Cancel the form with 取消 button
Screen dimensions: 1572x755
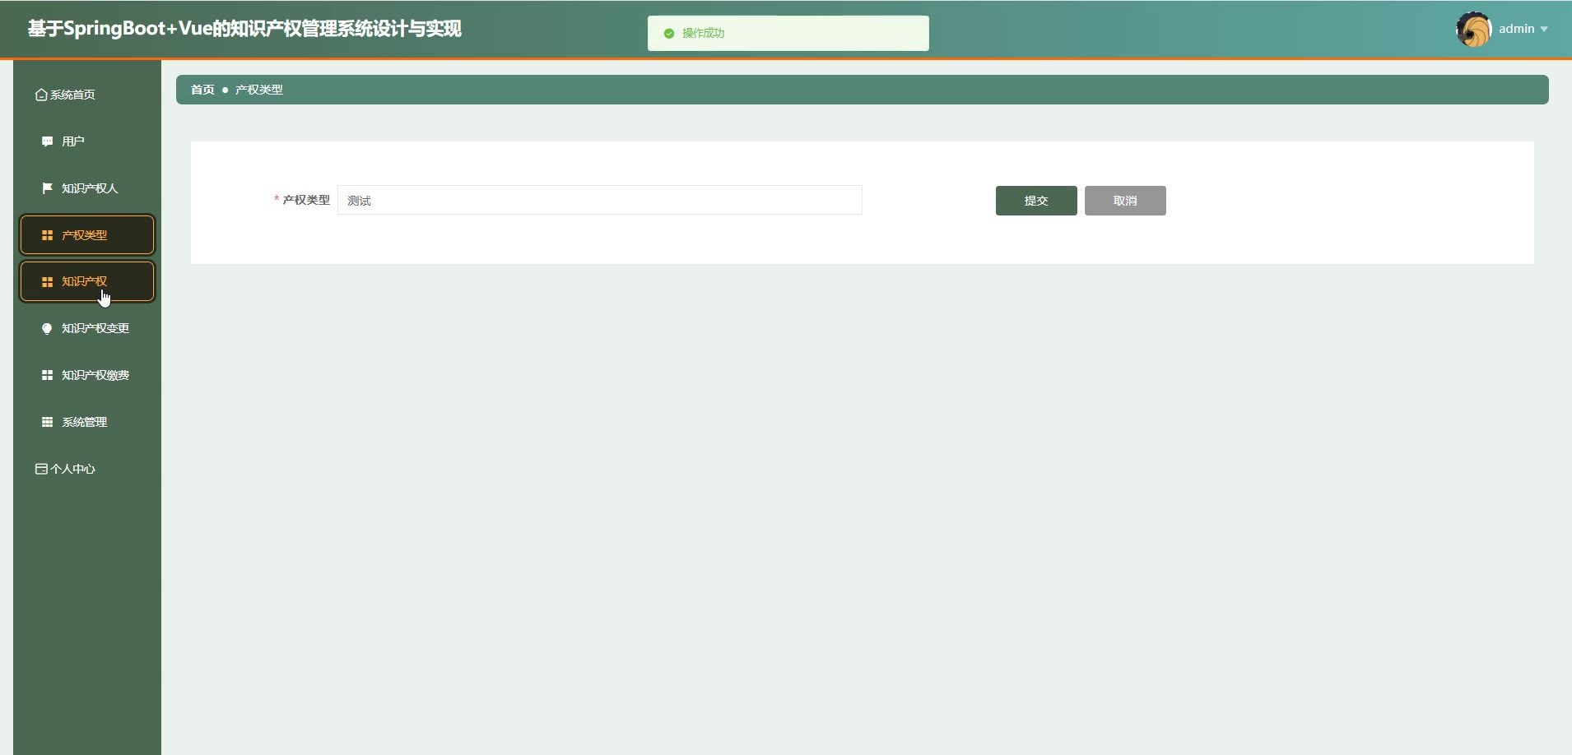(1125, 201)
